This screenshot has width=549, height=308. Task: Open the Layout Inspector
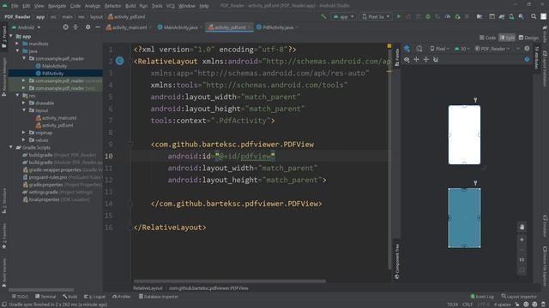(x=519, y=297)
